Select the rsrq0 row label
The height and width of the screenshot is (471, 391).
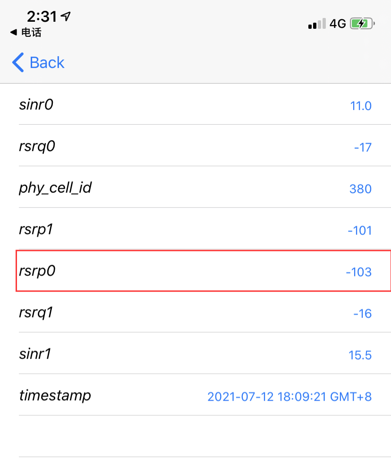[37, 146]
